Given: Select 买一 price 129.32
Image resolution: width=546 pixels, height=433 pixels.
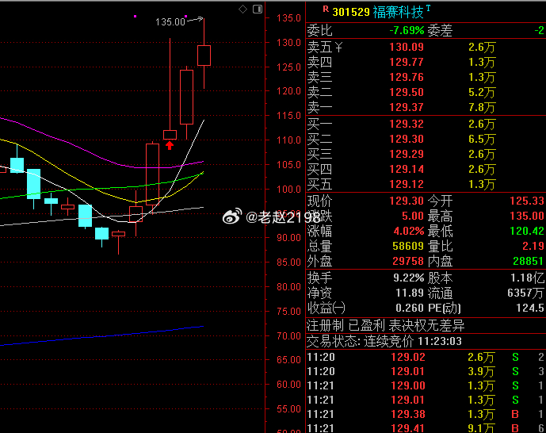Looking at the screenshot, I should click(x=407, y=124).
